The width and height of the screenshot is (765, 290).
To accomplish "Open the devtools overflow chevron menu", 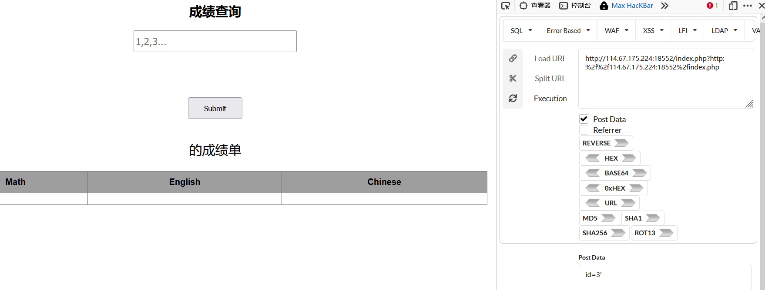I will 664,6.
